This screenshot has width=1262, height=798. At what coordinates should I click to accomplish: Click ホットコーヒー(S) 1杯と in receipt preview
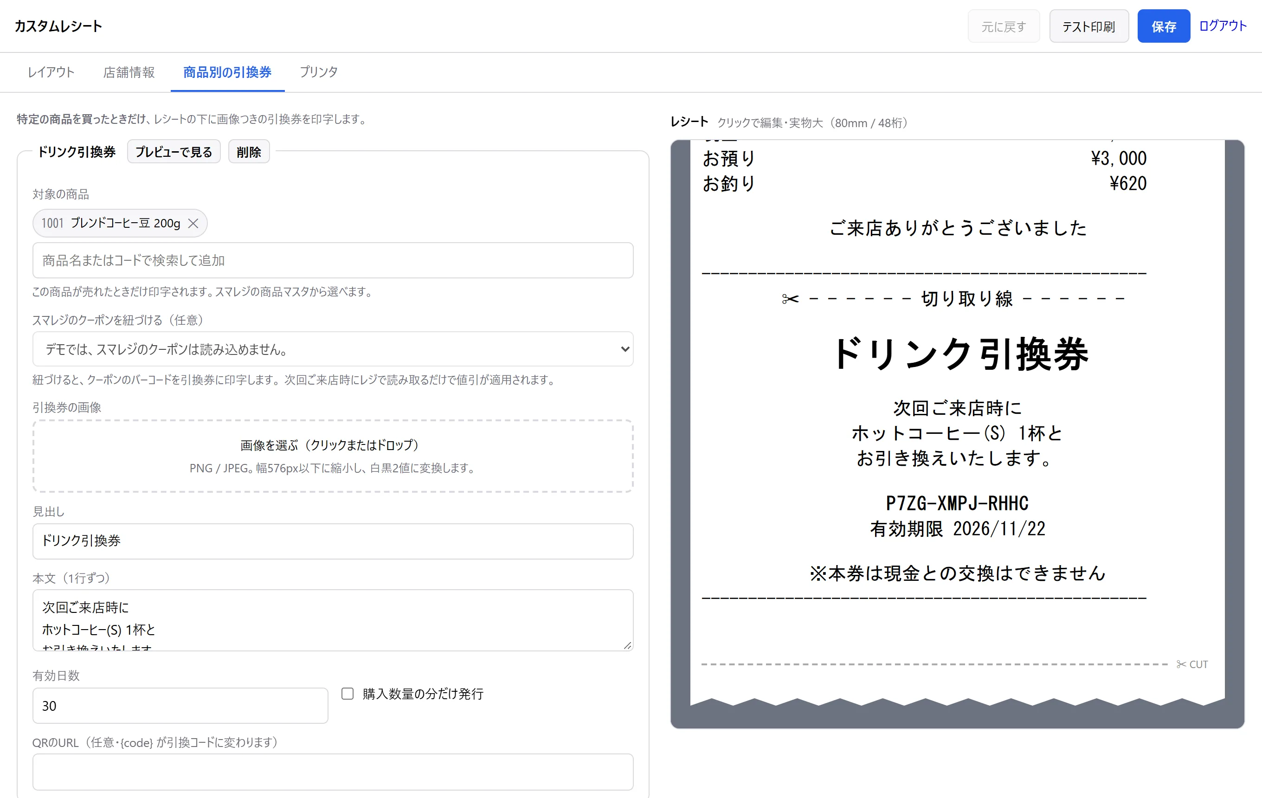958,433
